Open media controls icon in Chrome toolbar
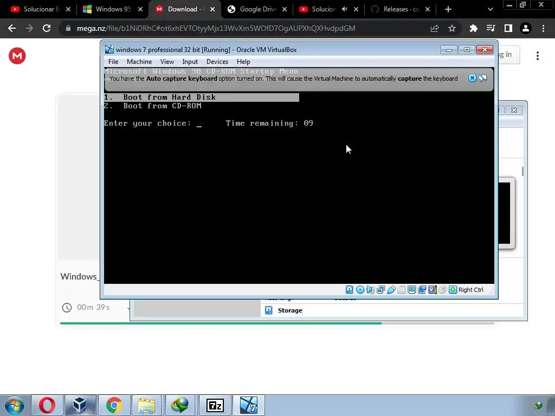Viewport: 555px width, 416px height. pyautogui.click(x=491, y=28)
